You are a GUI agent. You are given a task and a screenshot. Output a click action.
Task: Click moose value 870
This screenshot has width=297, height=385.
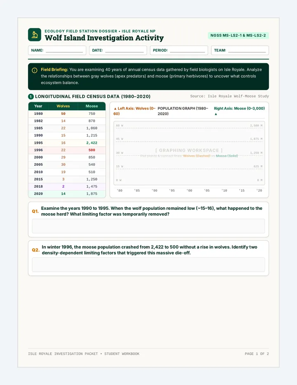click(92, 121)
